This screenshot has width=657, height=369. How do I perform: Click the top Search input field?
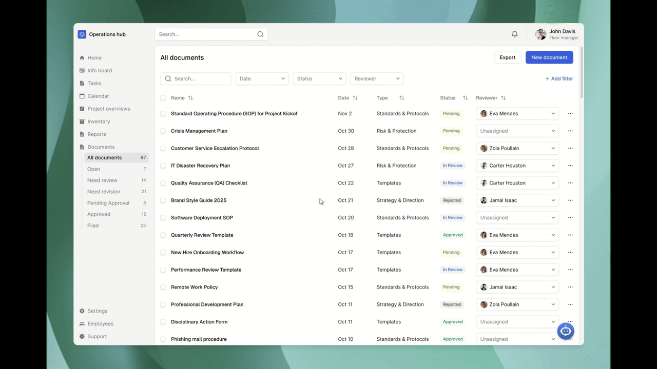tap(211, 34)
